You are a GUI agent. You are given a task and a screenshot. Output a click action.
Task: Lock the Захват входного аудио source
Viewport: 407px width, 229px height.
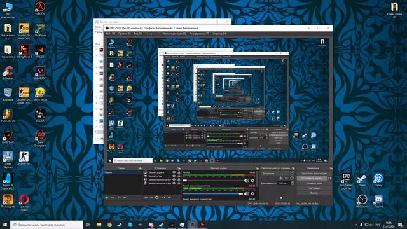tap(179, 183)
